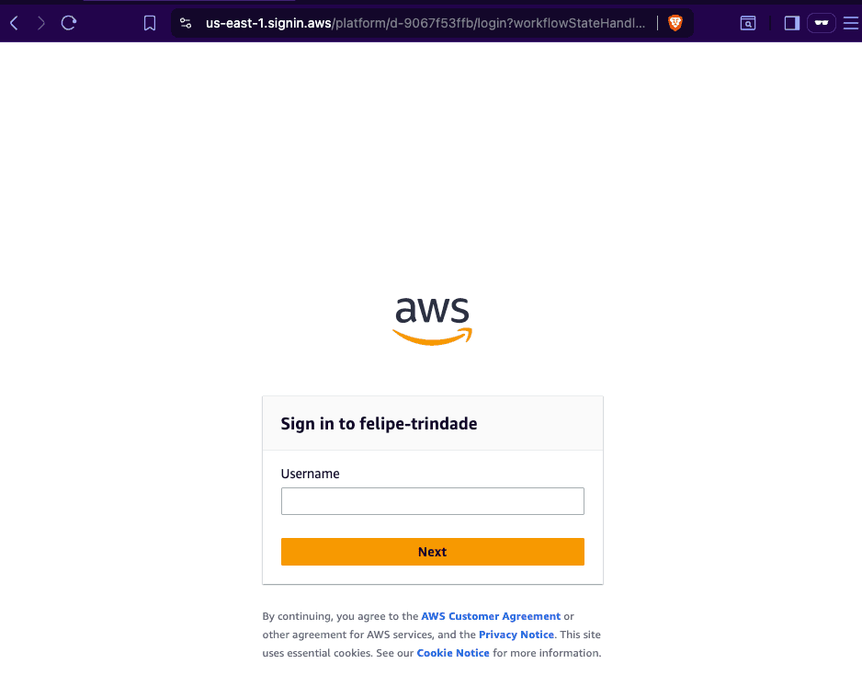This screenshot has width=862, height=675.
Task: Toggle the browser sidebar panel
Action: (791, 23)
